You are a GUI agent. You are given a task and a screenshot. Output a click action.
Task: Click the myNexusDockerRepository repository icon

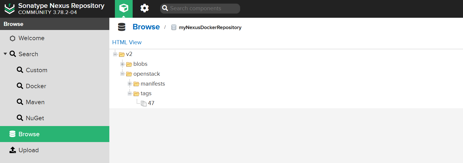tap(173, 27)
